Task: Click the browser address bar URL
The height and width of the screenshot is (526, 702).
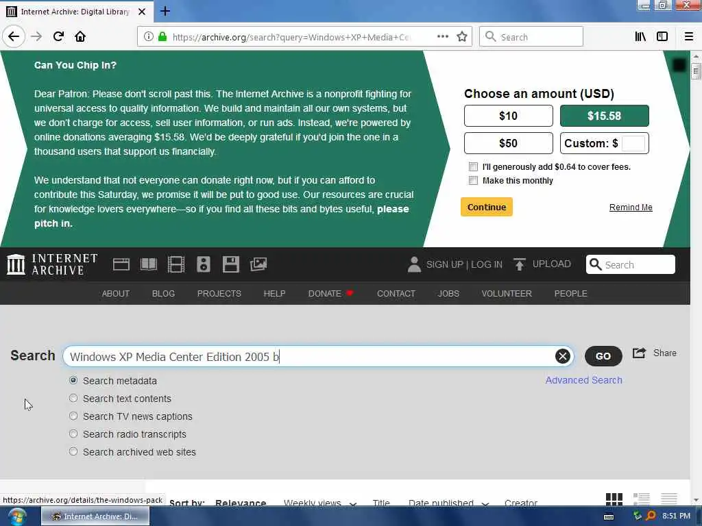Action: 291,37
